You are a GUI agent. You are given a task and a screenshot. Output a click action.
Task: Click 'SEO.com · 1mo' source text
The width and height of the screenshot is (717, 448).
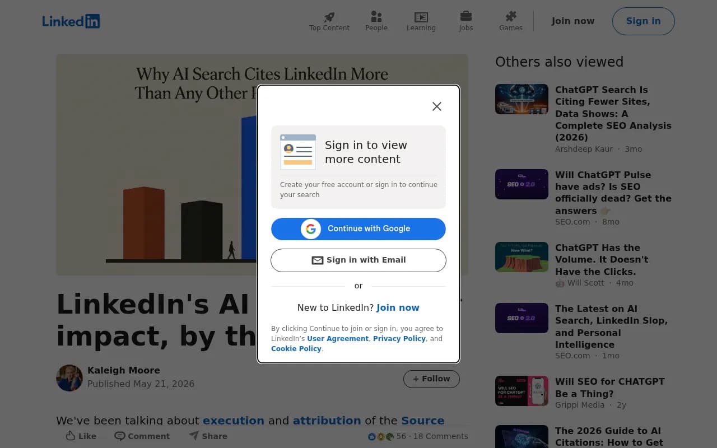[x=587, y=356]
